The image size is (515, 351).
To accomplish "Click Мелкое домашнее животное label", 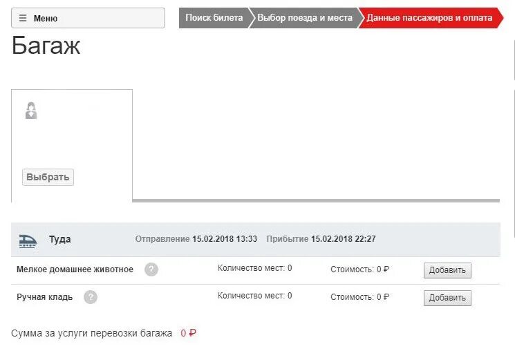I will (75, 269).
